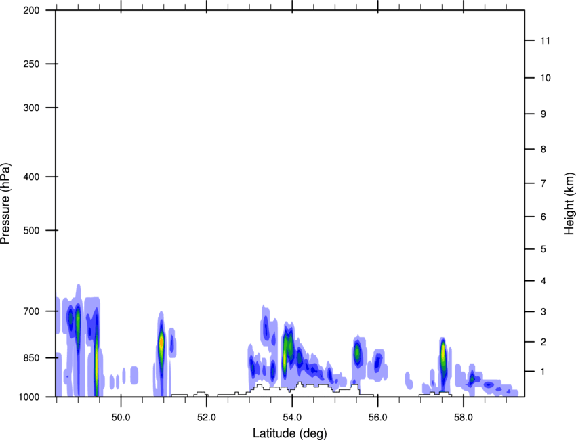Click the 11 km height label

(x=546, y=41)
